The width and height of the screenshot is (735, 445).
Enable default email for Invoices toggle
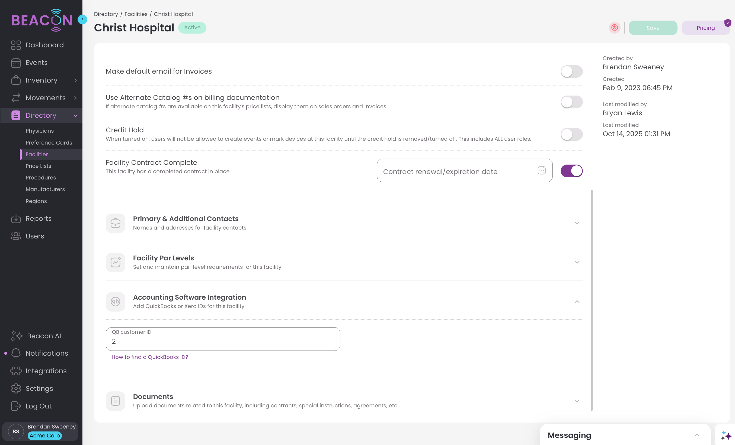pyautogui.click(x=571, y=71)
